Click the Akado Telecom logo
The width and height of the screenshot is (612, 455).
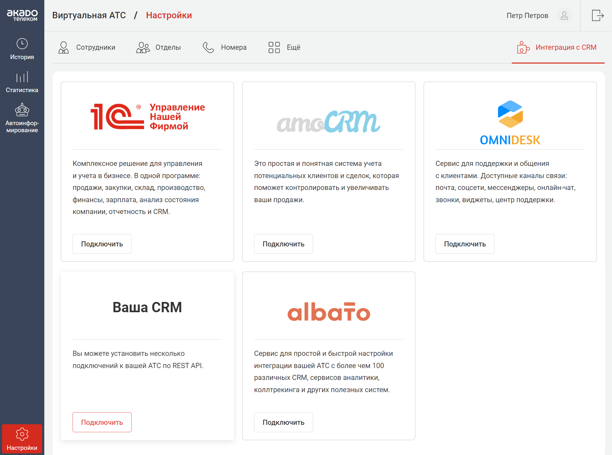click(22, 15)
